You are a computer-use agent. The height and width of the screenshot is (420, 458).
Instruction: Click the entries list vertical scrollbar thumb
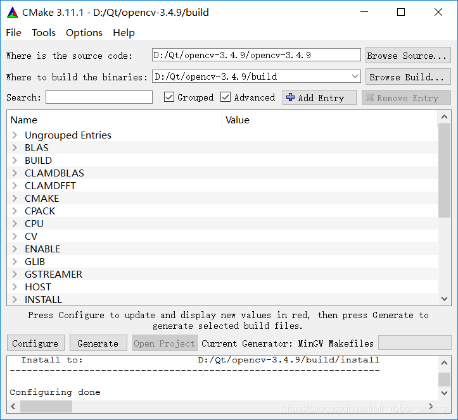[x=444, y=170]
